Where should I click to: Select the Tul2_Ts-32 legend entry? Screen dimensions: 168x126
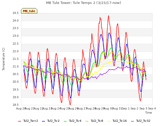pyautogui.click(x=141, y=121)
